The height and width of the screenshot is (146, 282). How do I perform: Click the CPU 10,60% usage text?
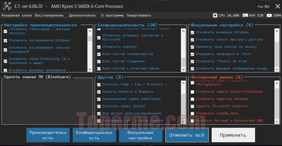pyautogui.click(x=229, y=15)
